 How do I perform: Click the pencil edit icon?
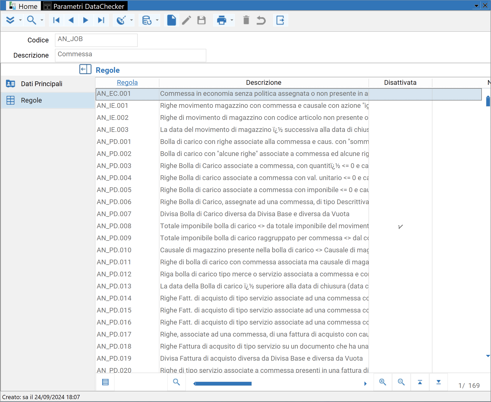187,20
